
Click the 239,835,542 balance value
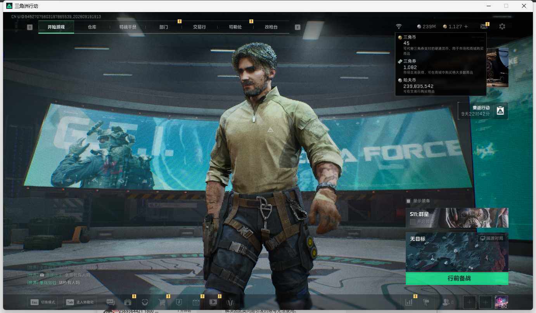click(418, 86)
